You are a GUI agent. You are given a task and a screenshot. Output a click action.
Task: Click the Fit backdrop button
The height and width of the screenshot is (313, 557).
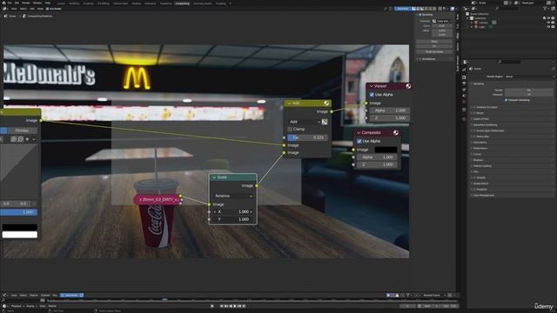click(434, 46)
